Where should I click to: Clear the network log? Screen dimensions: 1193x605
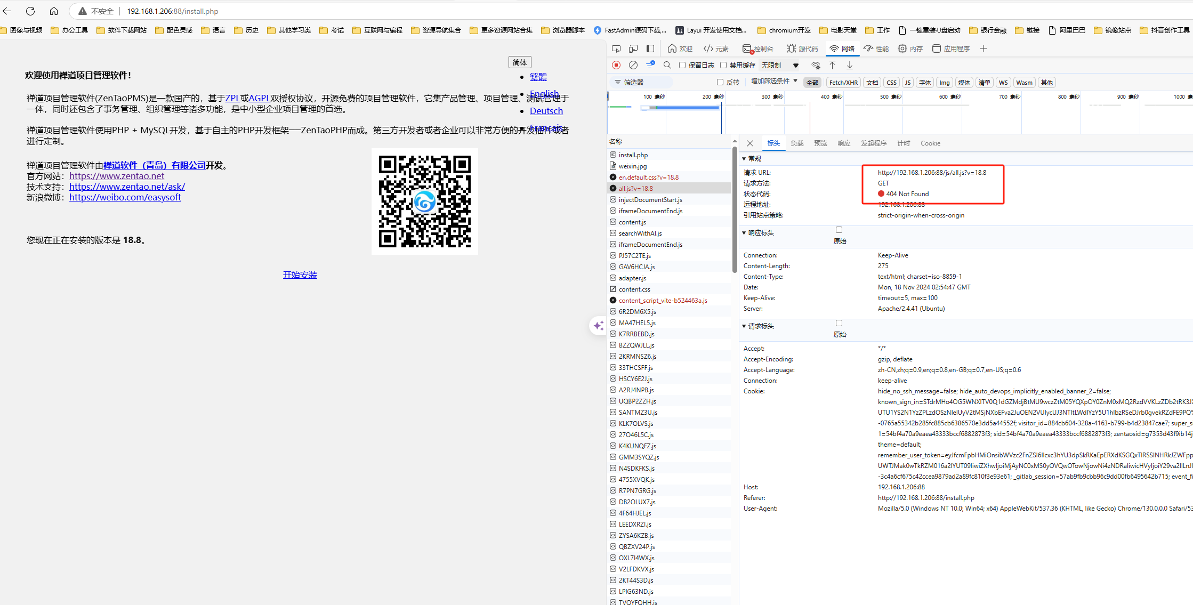(x=633, y=65)
